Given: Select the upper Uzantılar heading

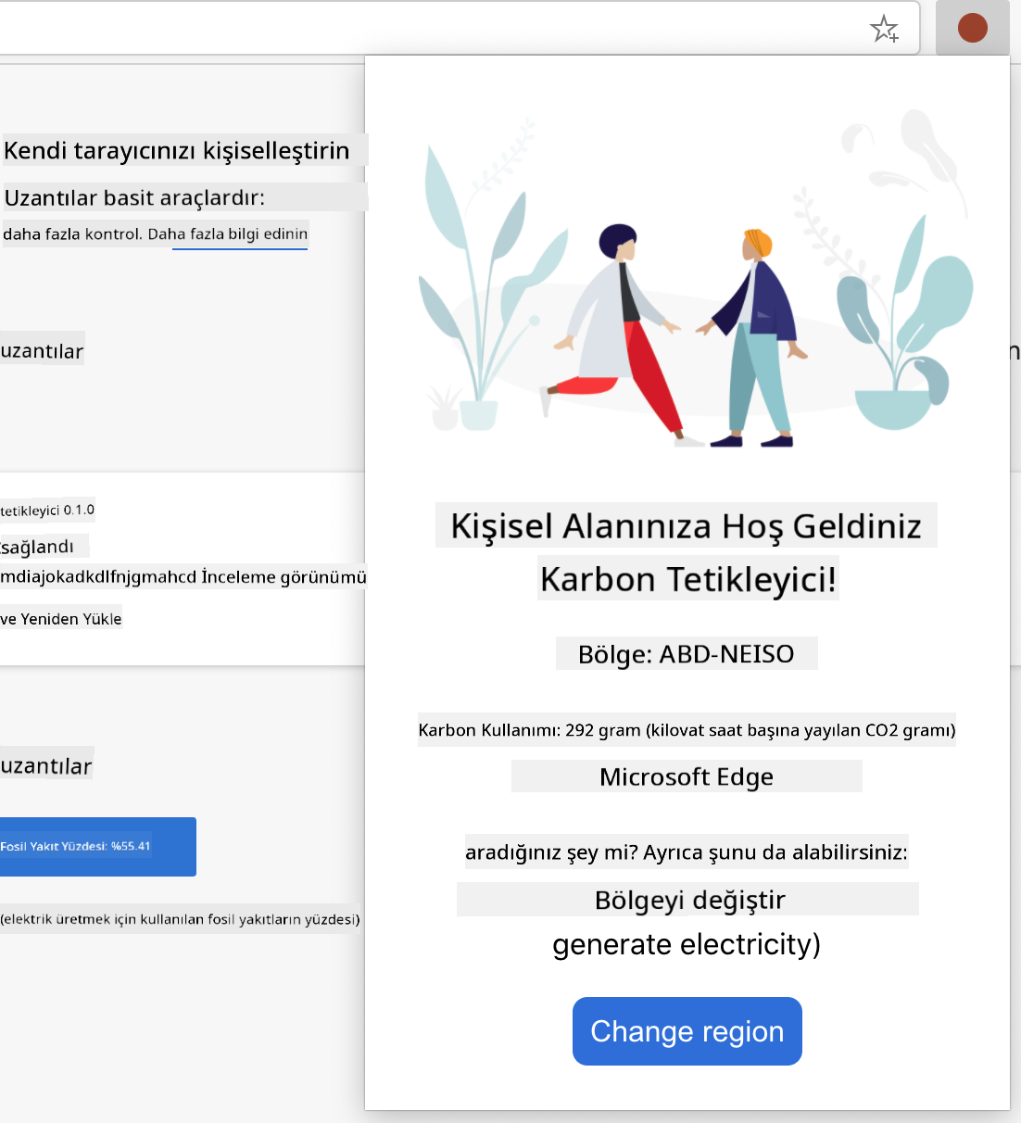Looking at the screenshot, I should [x=41, y=350].
